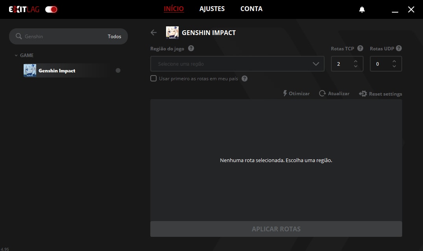423x251 pixels.
Task: Collapse the GAME category list
Action: pos(16,55)
